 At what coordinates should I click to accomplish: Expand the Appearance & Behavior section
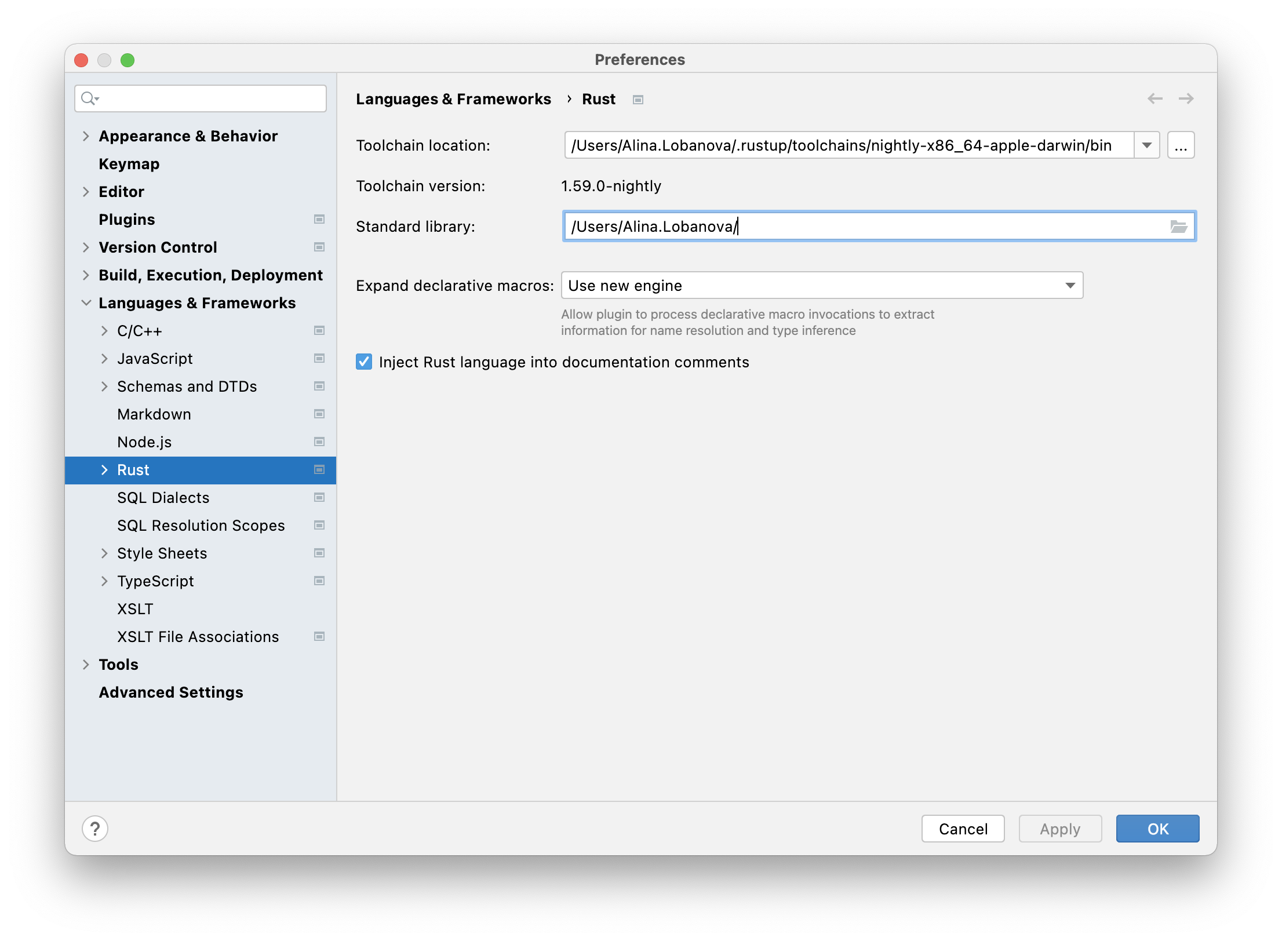(86, 136)
